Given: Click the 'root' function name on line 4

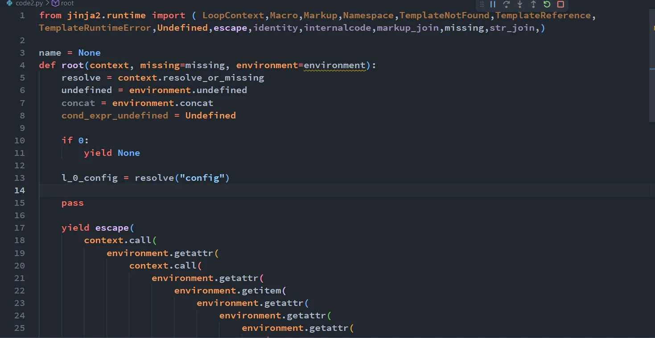Looking at the screenshot, I should coord(73,65).
